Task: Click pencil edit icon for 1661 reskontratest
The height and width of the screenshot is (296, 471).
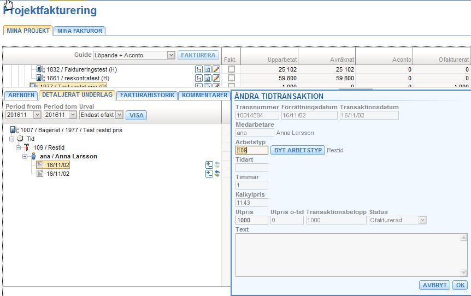Action: [x=216, y=78]
